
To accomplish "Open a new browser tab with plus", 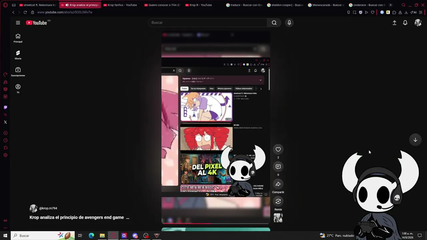I will [391, 5].
